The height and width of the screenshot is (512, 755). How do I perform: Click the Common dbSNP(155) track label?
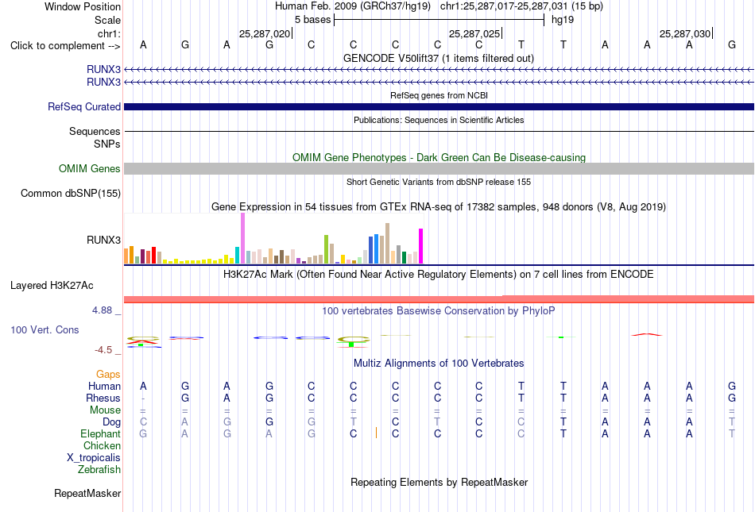(x=70, y=193)
